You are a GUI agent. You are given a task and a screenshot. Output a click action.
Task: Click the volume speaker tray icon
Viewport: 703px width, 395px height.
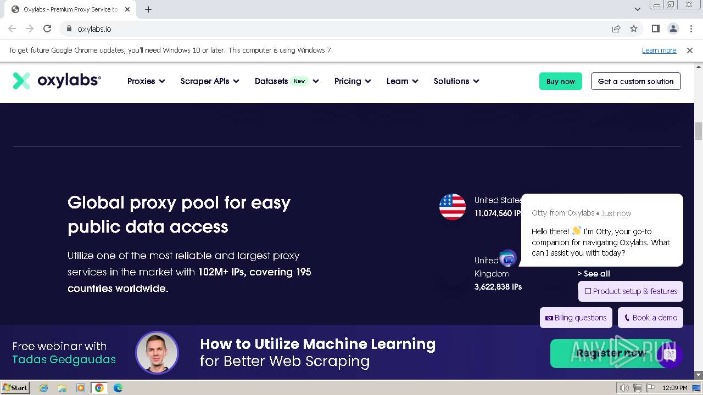[x=624, y=388]
